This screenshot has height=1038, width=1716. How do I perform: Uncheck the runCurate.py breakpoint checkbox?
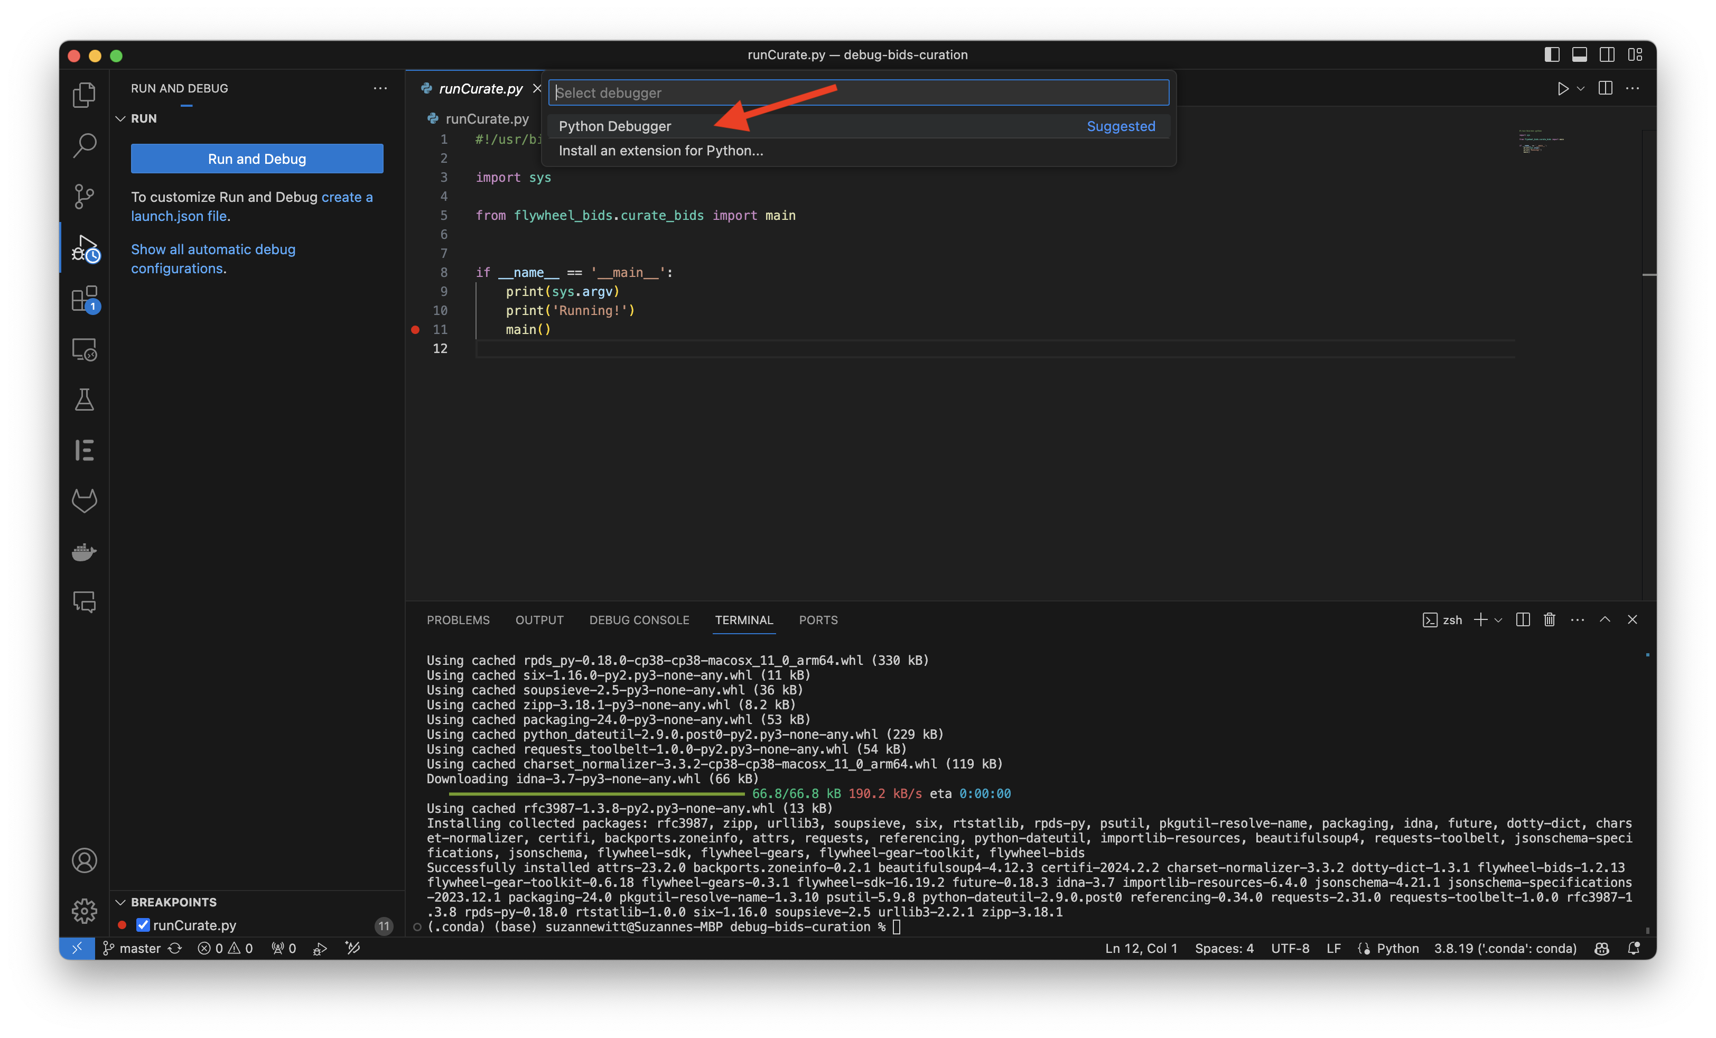[143, 924]
